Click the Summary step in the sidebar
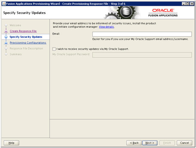Image resolution: width=196 pixels, height=148 pixels. [x=16, y=54]
